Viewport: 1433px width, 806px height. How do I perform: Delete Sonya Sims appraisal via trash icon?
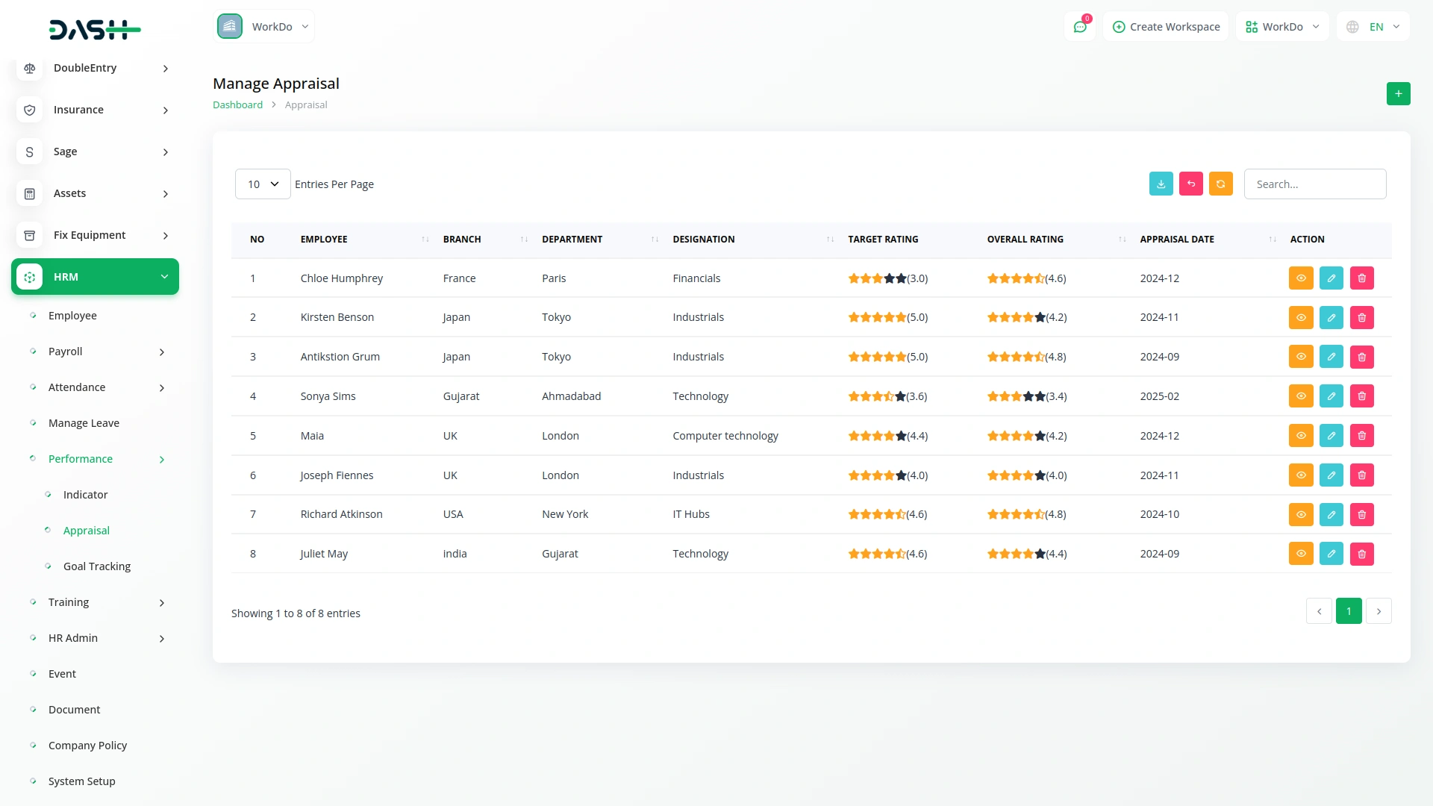coord(1361,396)
